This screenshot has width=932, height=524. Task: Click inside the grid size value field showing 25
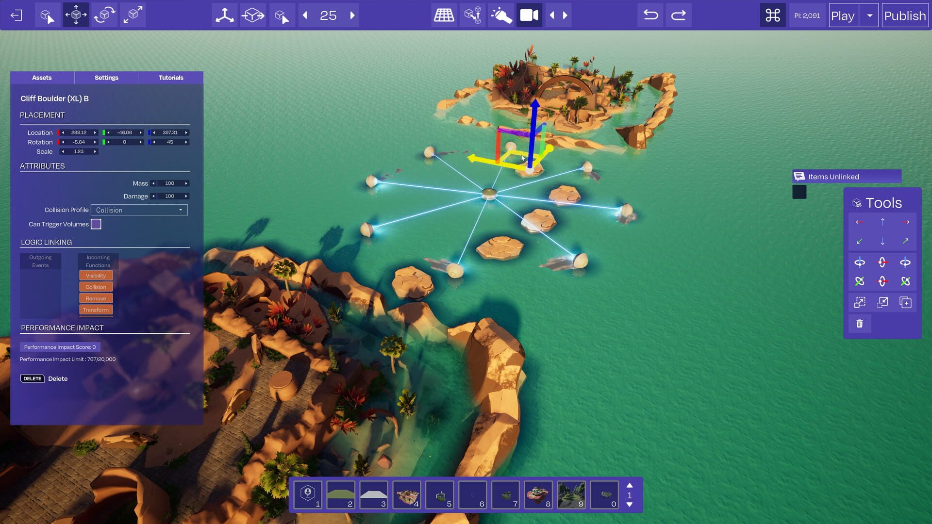pyautogui.click(x=329, y=15)
